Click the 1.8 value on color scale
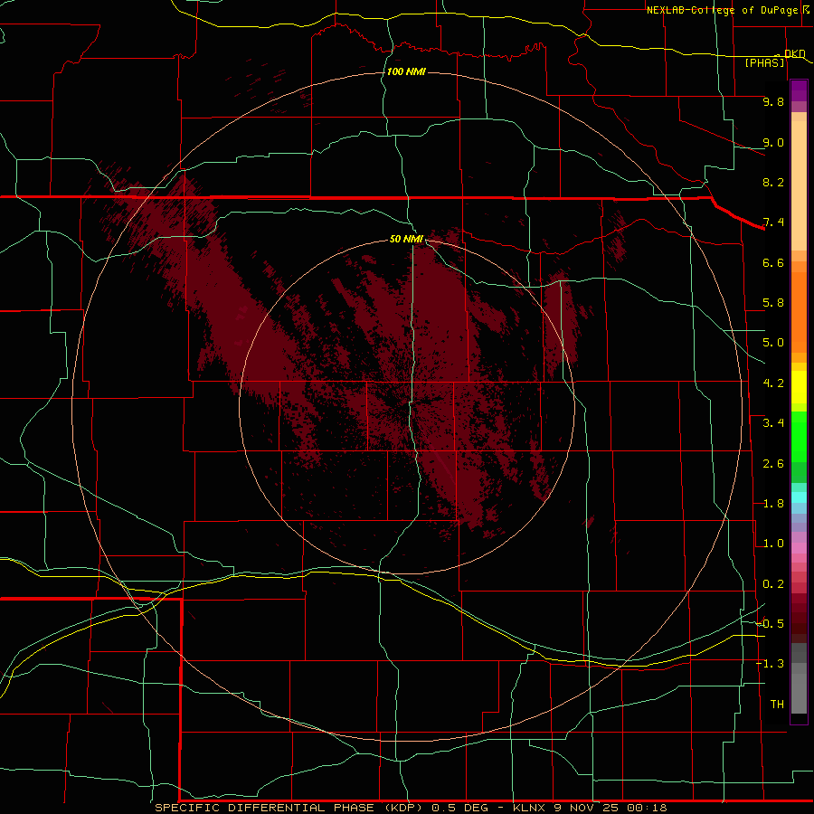 click(773, 504)
